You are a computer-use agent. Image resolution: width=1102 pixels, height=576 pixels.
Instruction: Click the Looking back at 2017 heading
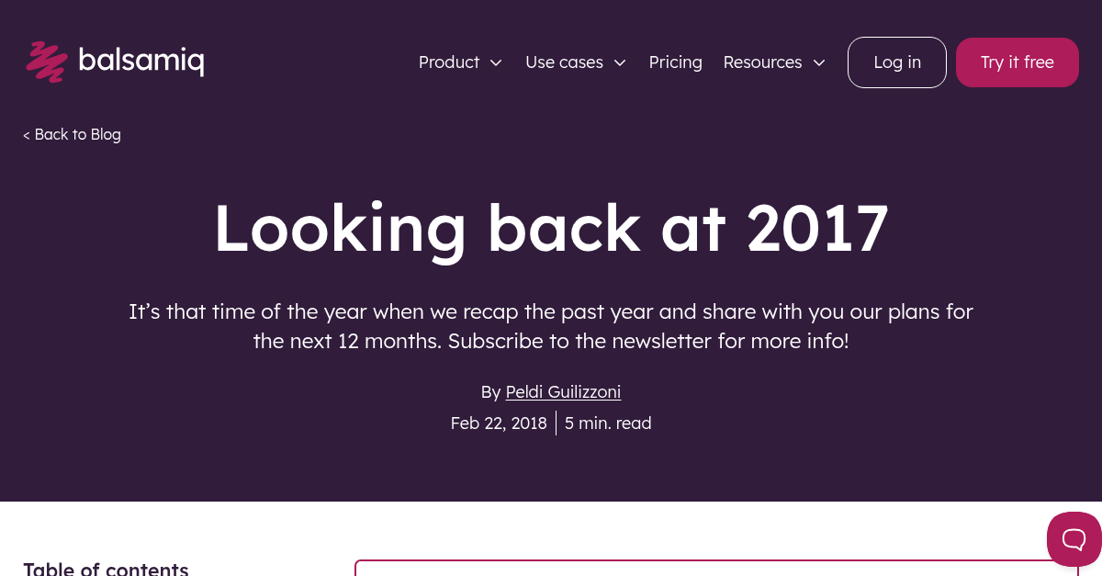[551, 228]
